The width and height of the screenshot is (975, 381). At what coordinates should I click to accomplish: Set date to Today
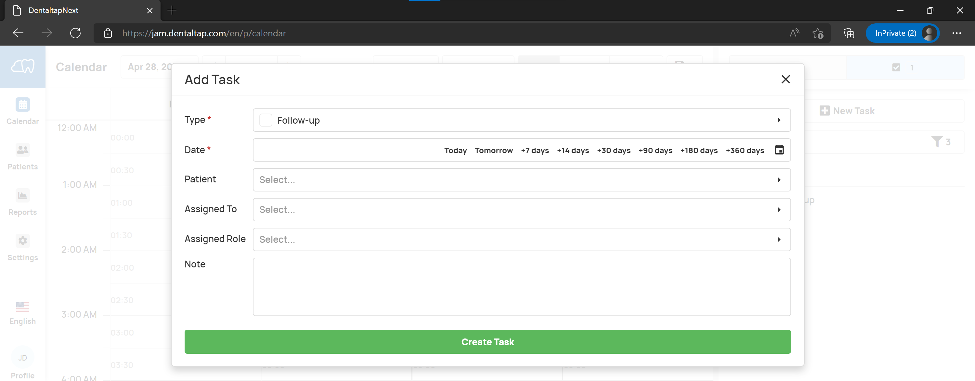click(455, 151)
